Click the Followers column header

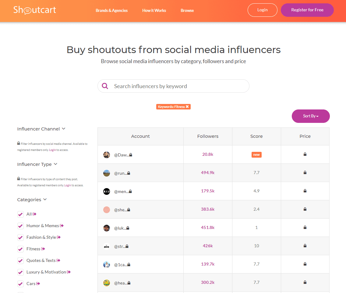click(208, 136)
